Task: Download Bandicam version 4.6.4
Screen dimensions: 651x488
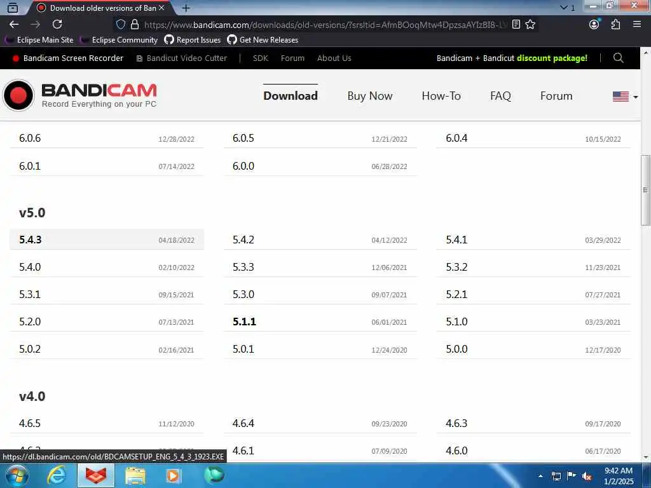Action: pos(320,423)
